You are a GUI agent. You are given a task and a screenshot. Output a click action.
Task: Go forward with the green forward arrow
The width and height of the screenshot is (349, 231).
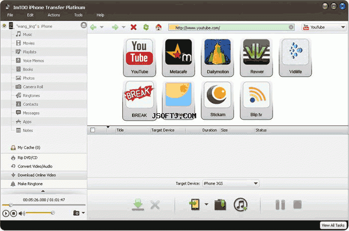coord(115,27)
